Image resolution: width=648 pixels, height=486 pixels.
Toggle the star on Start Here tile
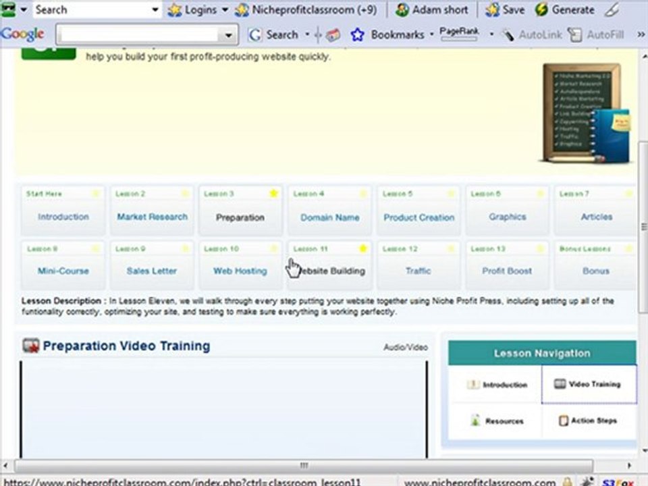point(96,194)
